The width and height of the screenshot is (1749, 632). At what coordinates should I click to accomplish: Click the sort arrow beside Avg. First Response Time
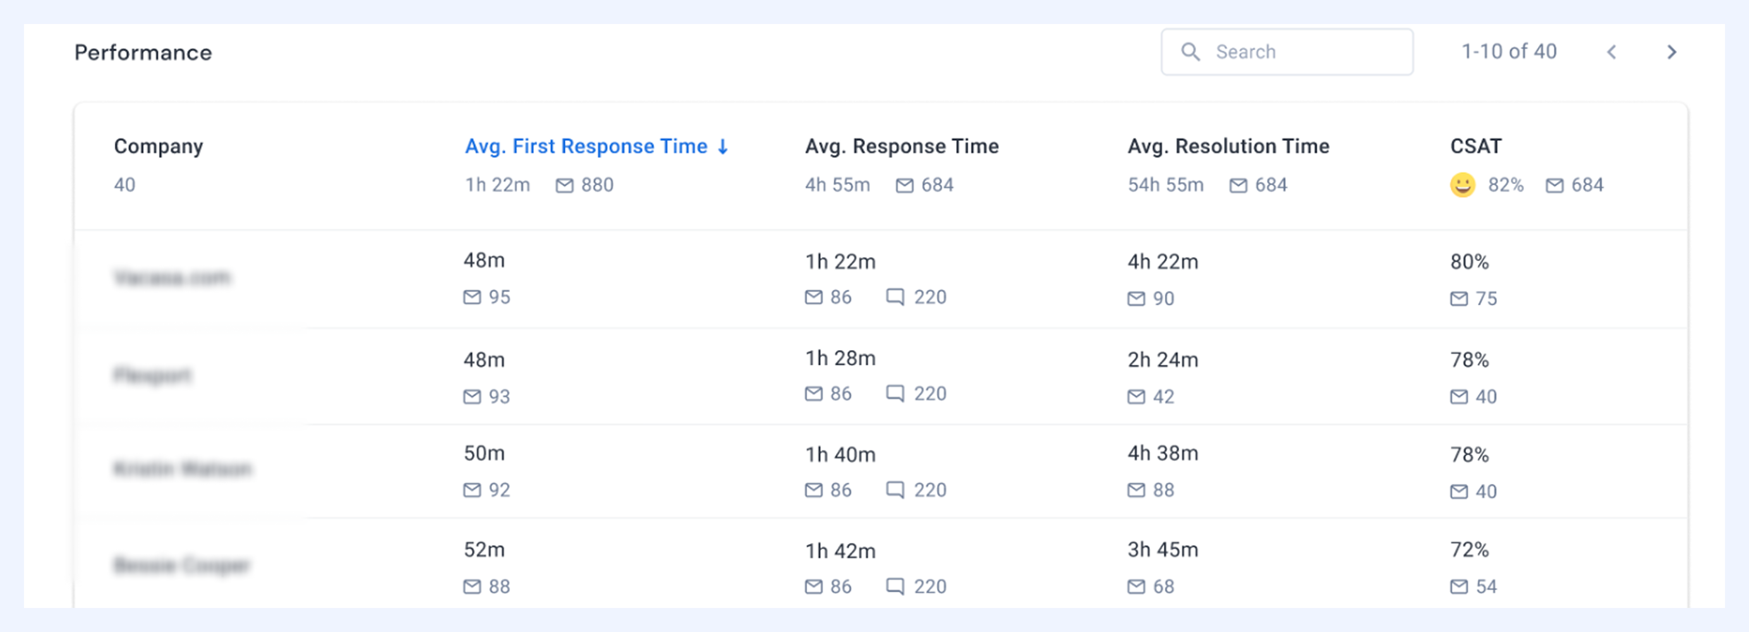coord(723,147)
